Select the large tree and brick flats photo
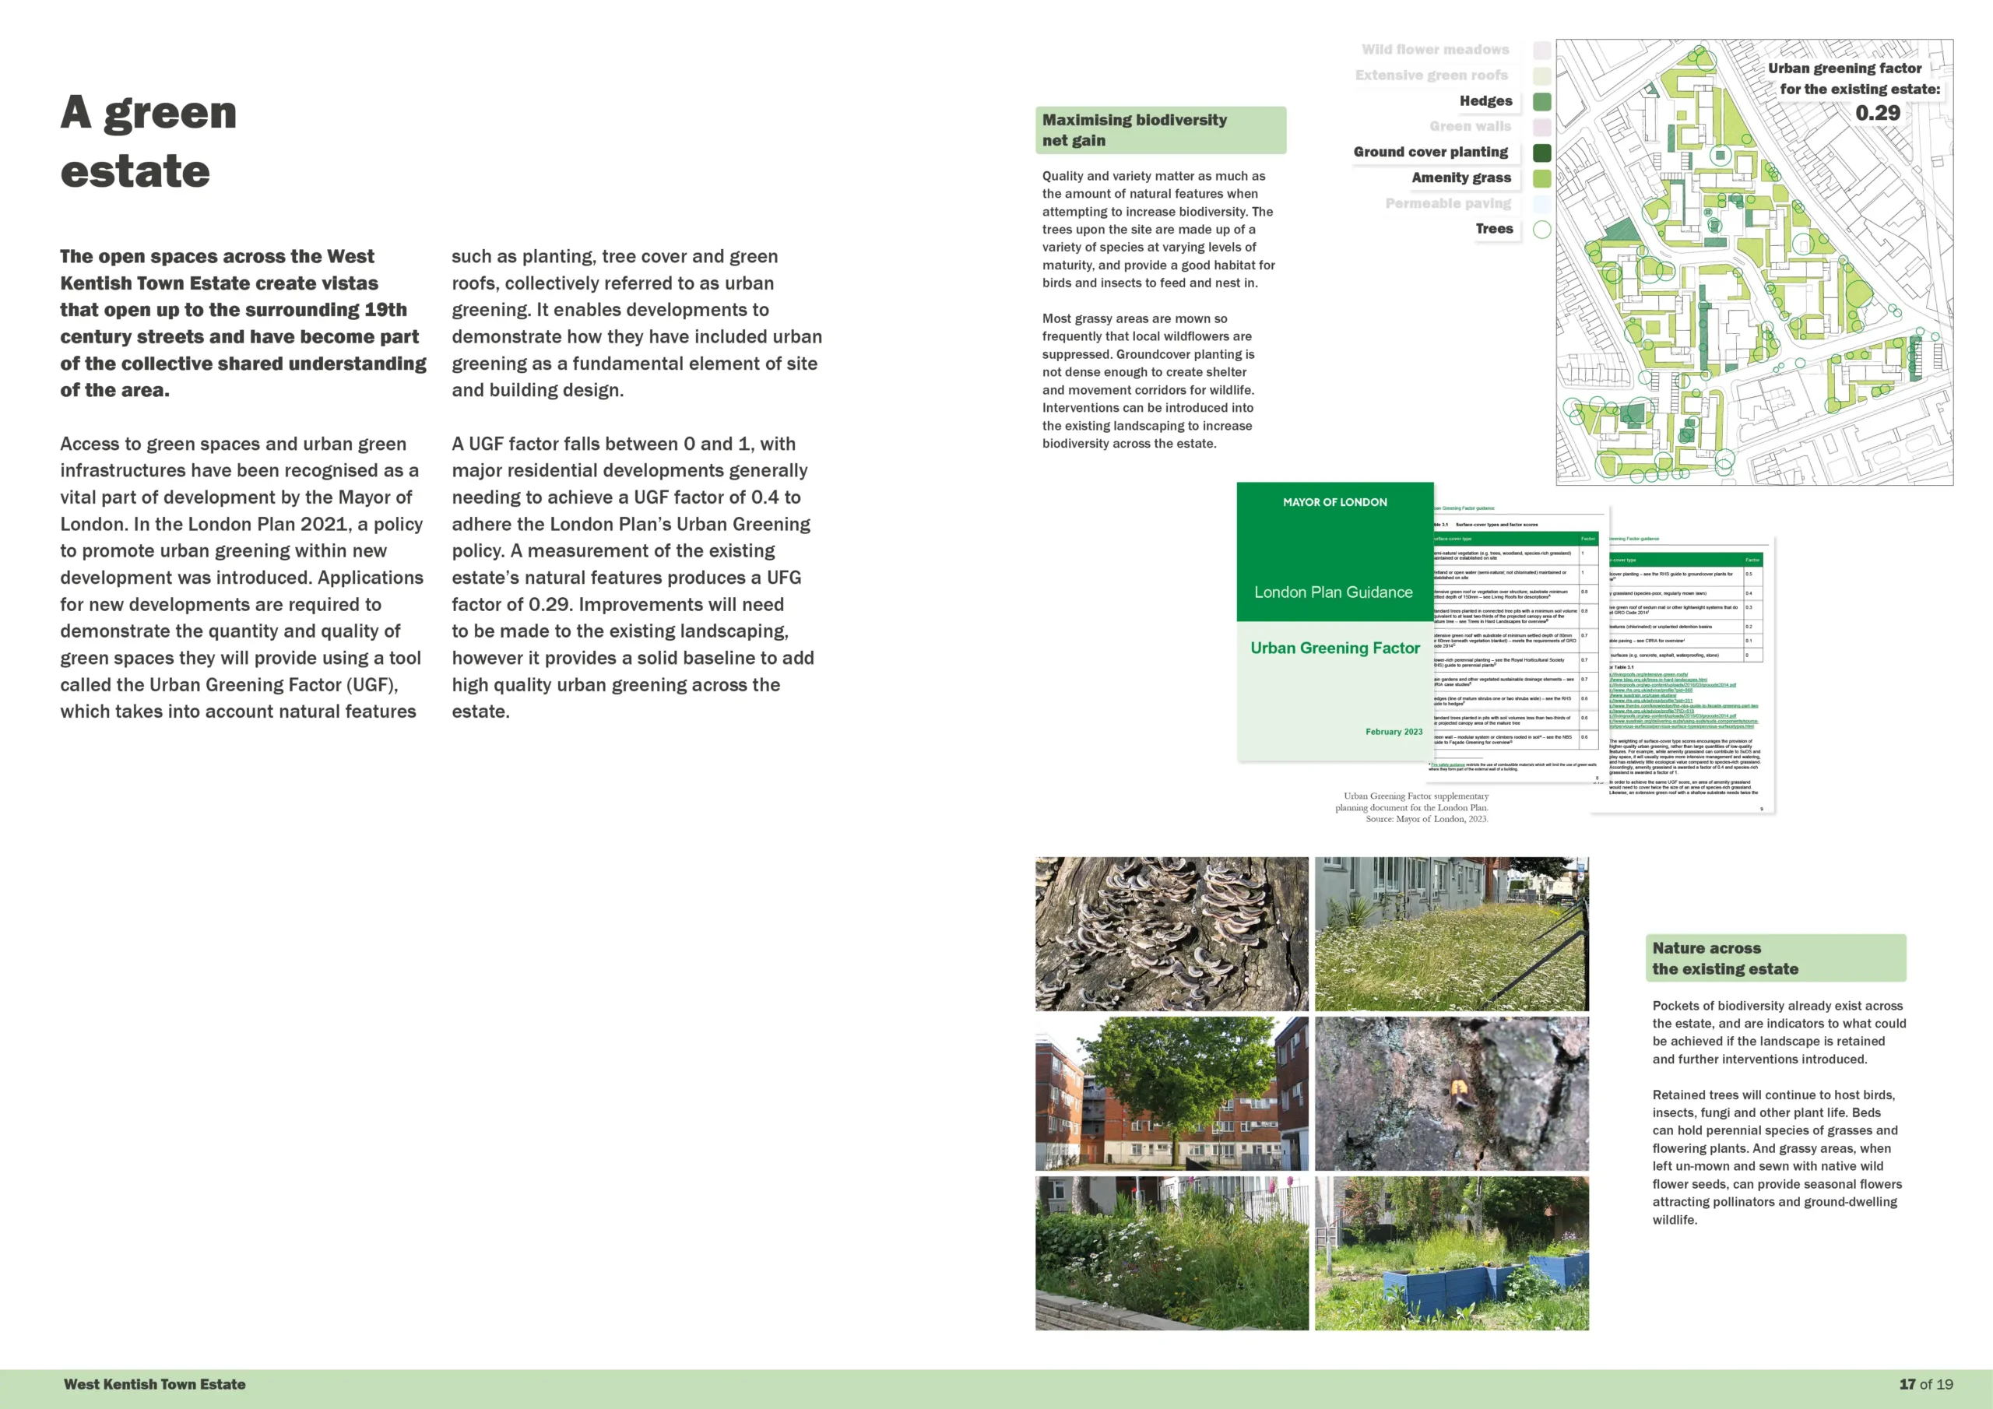Screen dimensions: 1993x1409 1171,1093
